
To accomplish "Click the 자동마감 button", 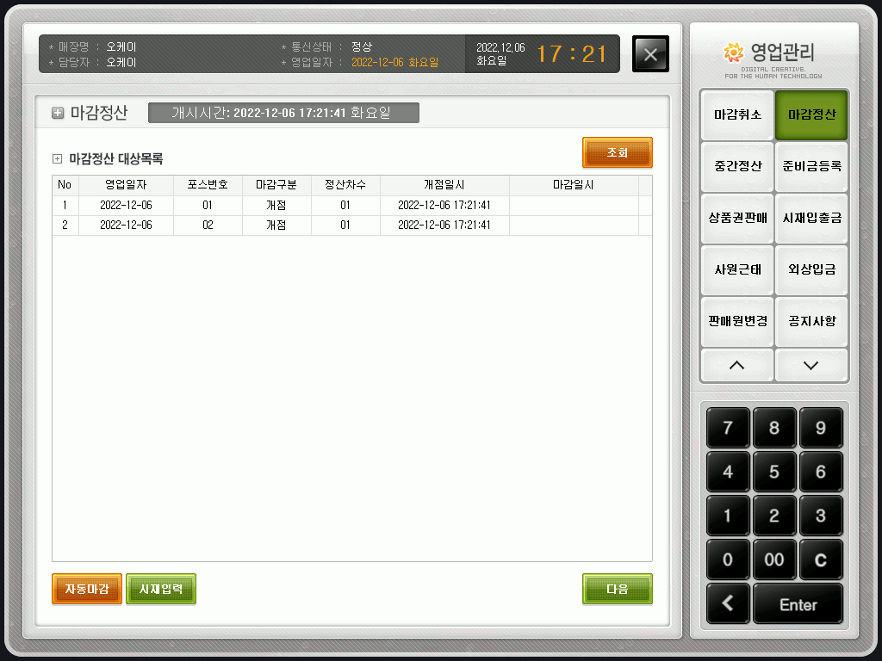I will pos(87,589).
